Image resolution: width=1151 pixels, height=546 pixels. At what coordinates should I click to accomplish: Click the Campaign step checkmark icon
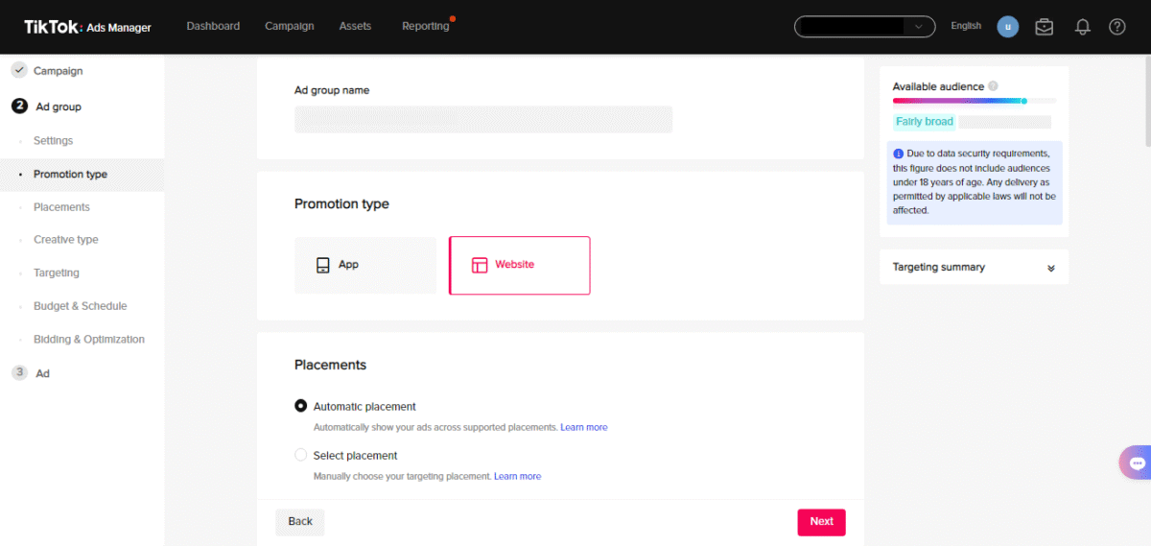click(x=19, y=70)
